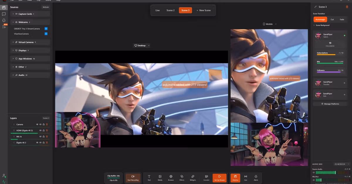Open the notifications bell in left sidebar

(4, 20)
